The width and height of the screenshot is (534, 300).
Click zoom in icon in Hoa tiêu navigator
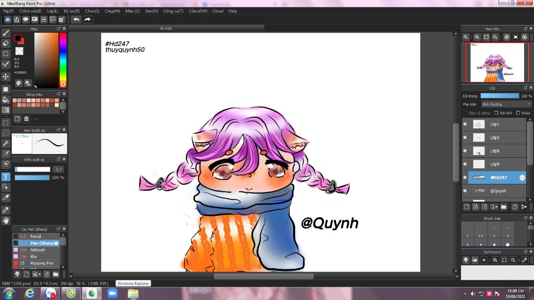pyautogui.click(x=477, y=37)
